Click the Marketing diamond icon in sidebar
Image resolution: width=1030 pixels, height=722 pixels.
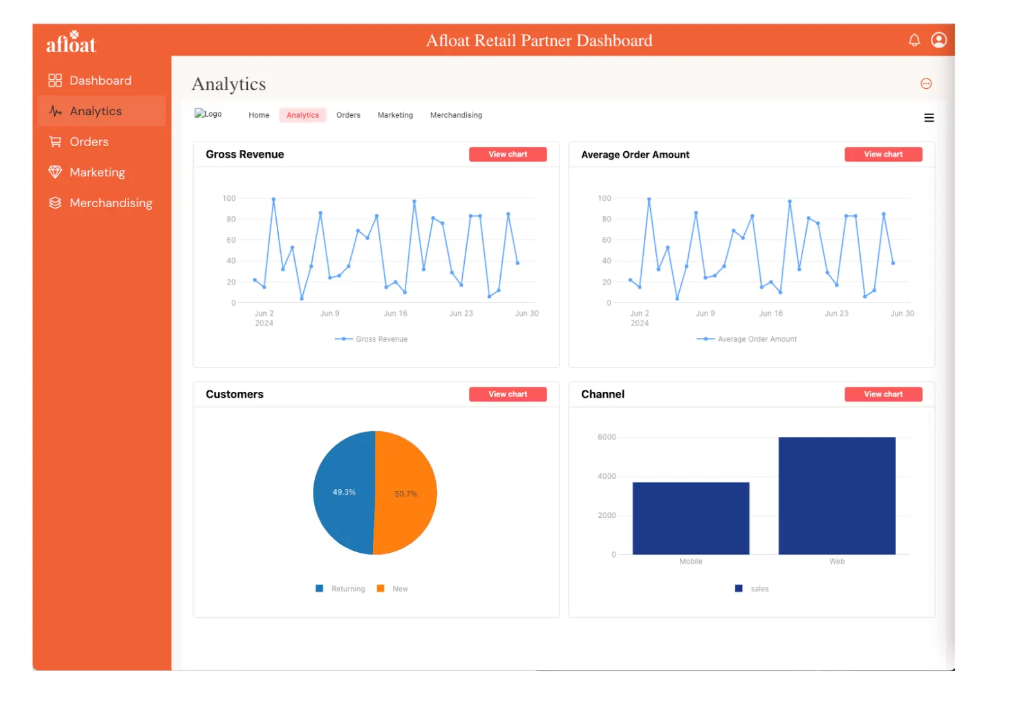[55, 172]
